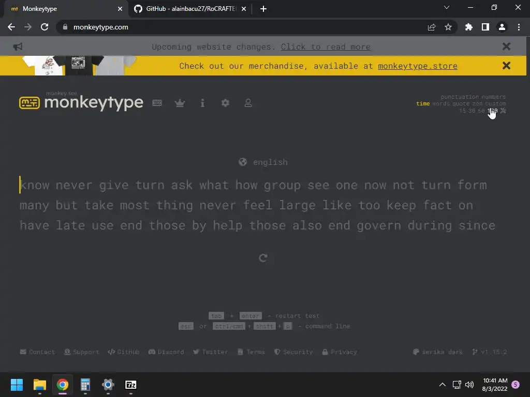The width and height of the screenshot is (530, 397).
Task: Open the notification count badge
Action: [x=516, y=385]
